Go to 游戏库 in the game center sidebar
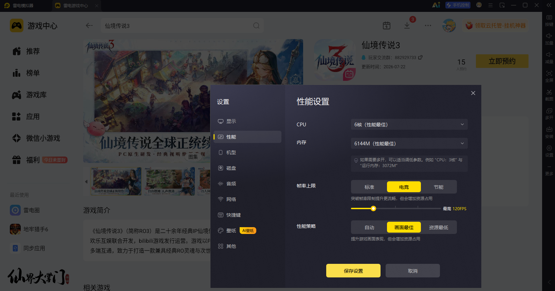 click(30, 95)
